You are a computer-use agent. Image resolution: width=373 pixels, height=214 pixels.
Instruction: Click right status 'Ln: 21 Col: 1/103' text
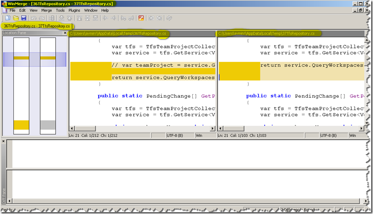(242, 136)
